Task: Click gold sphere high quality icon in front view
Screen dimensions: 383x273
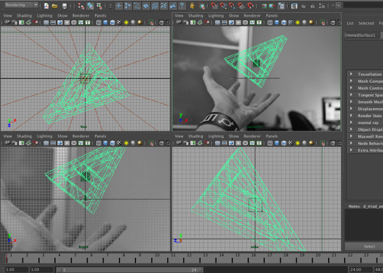Action: [x=140, y=143]
